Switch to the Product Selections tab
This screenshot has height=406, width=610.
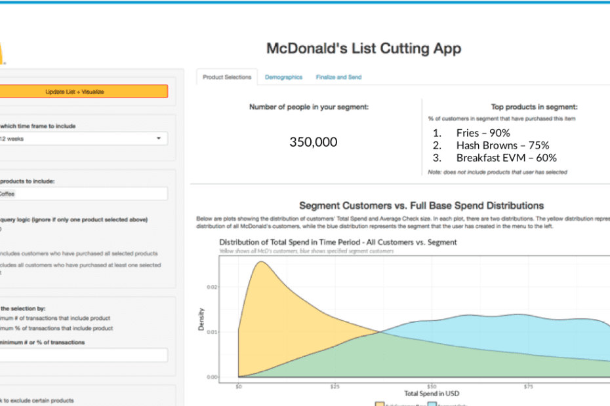[227, 77]
